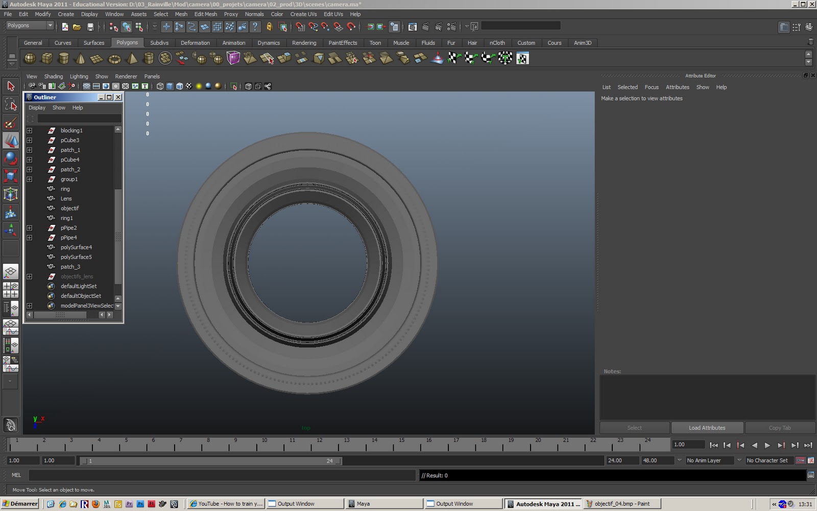Expand the pPipe2 node in Outliner
Viewport: 817px width, 511px height.
tap(30, 228)
